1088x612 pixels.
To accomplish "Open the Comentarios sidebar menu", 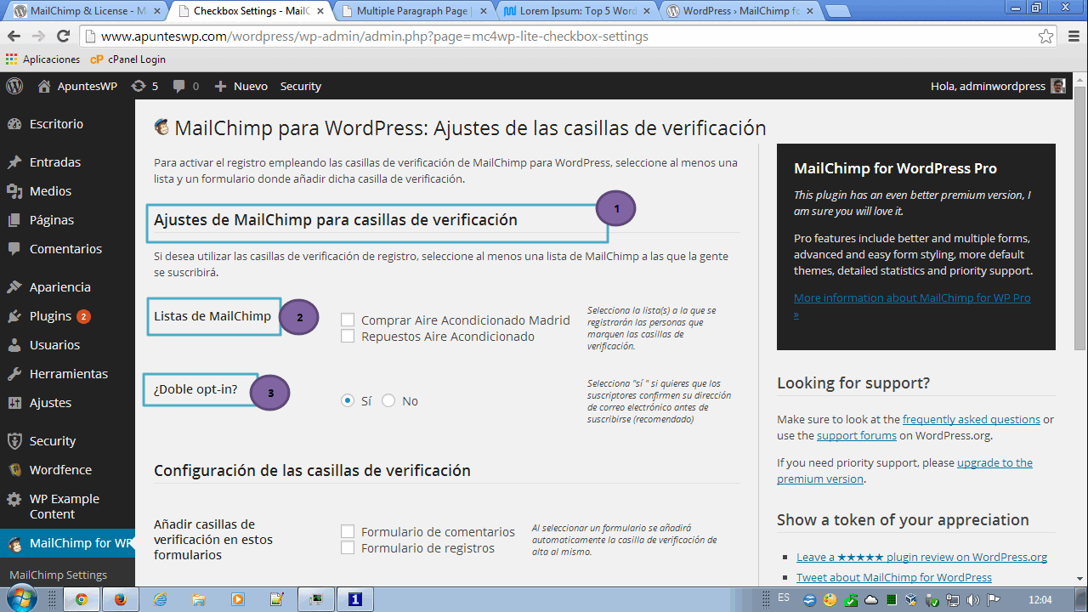I will 67,249.
